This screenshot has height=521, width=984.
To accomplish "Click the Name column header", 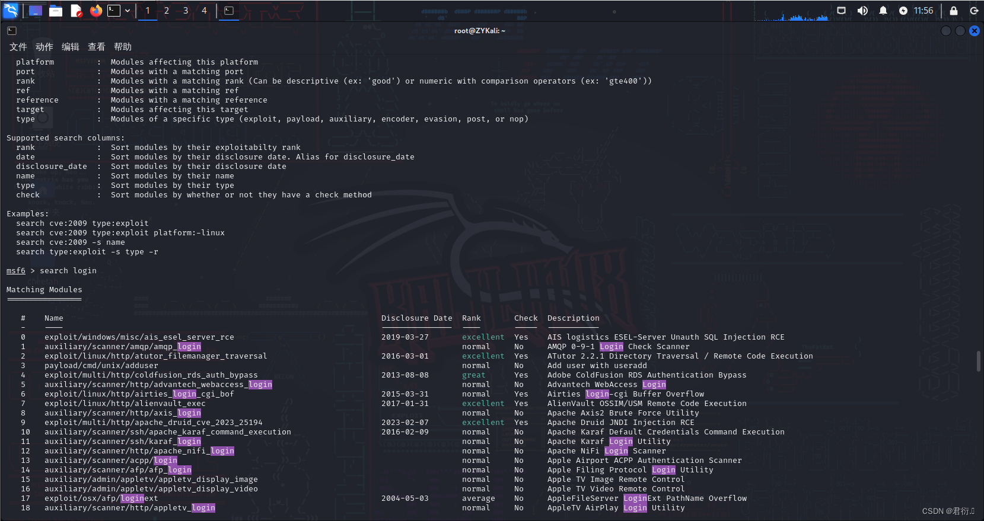I will pyautogui.click(x=54, y=318).
